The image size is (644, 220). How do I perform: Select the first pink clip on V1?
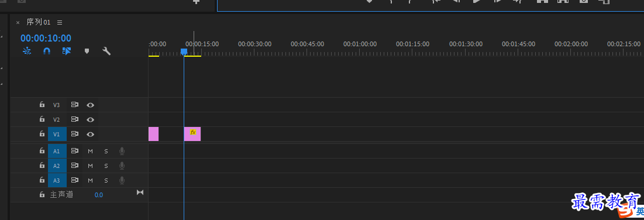point(153,134)
